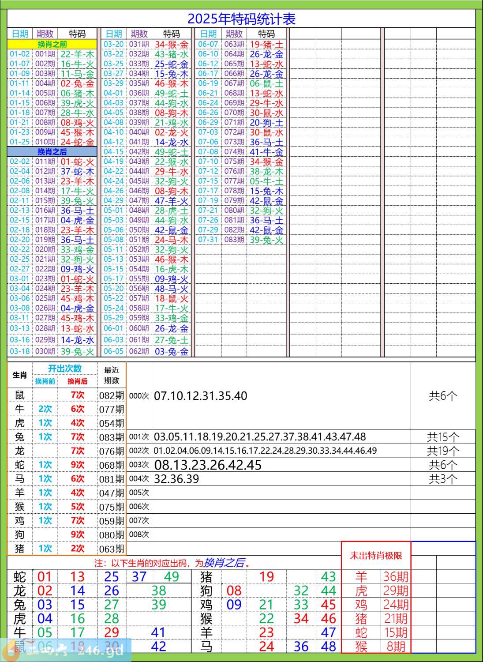The height and width of the screenshot is (662, 483).
Task: Select the 19-猪-土 result cell
Action: tap(266, 45)
